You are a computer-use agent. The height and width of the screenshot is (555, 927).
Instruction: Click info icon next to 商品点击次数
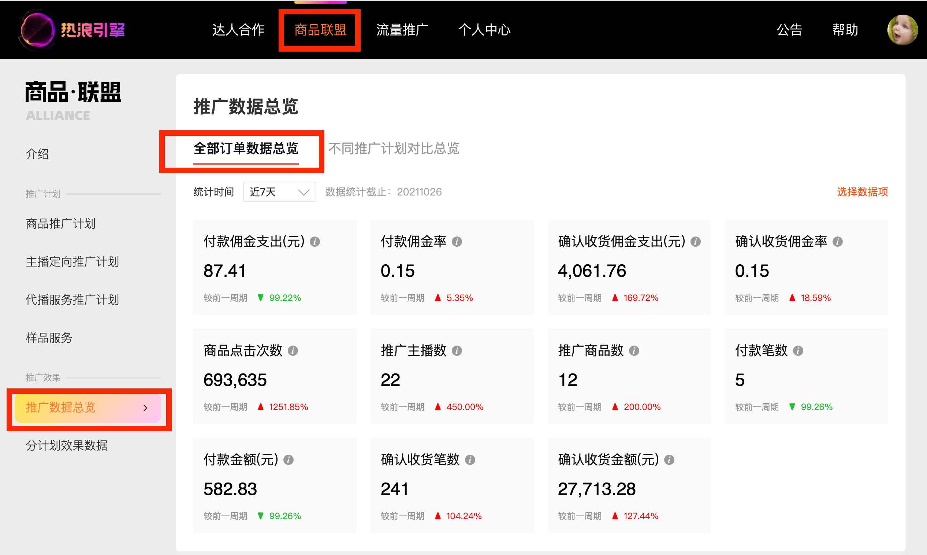(x=293, y=351)
